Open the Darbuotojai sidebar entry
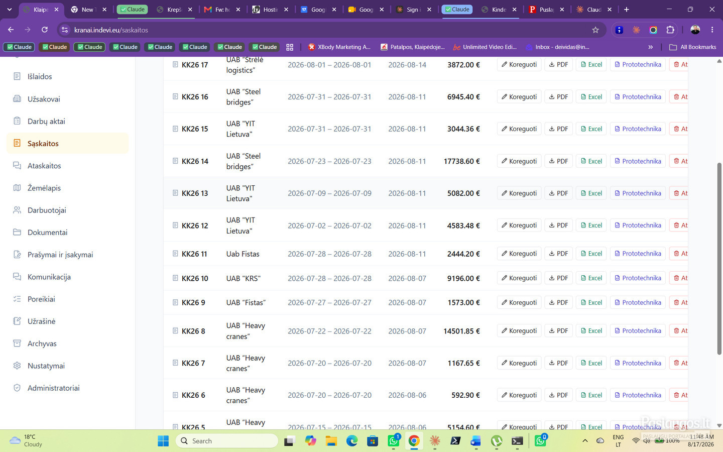723x452 pixels. (67, 210)
